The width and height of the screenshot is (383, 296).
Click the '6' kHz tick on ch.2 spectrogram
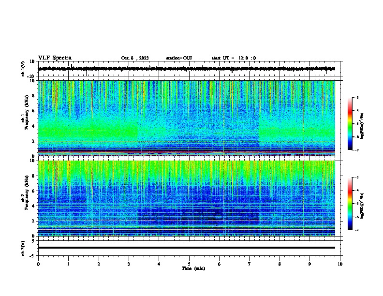[34, 191]
